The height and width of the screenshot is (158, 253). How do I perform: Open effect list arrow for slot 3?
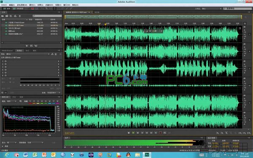[59, 67]
